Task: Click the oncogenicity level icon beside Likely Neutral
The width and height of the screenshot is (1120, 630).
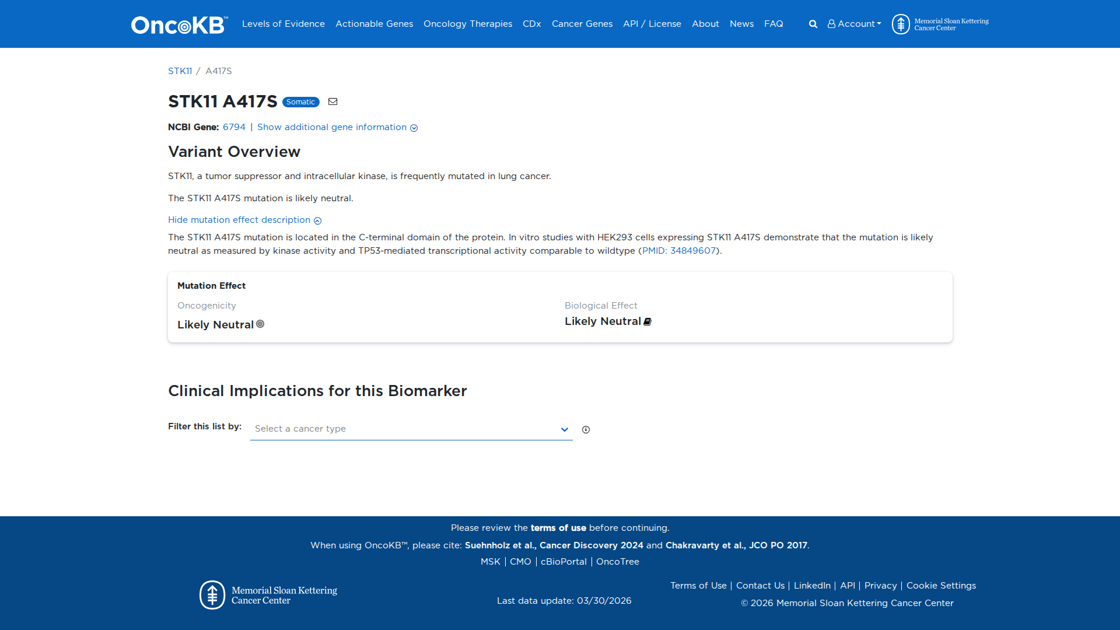Action: pos(260,324)
